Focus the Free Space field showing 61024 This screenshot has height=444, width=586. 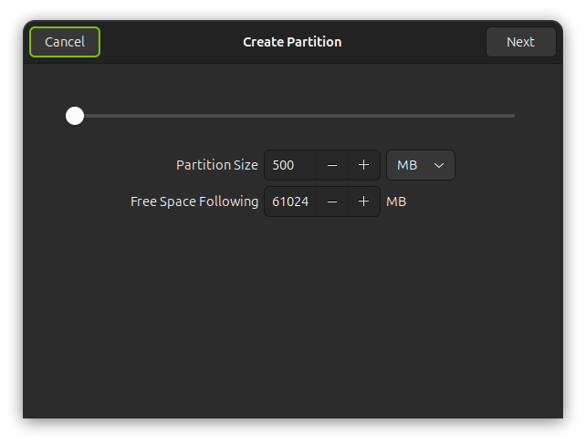[x=290, y=201]
